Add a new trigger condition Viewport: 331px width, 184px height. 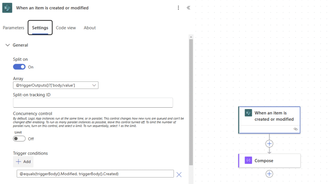tap(23, 162)
